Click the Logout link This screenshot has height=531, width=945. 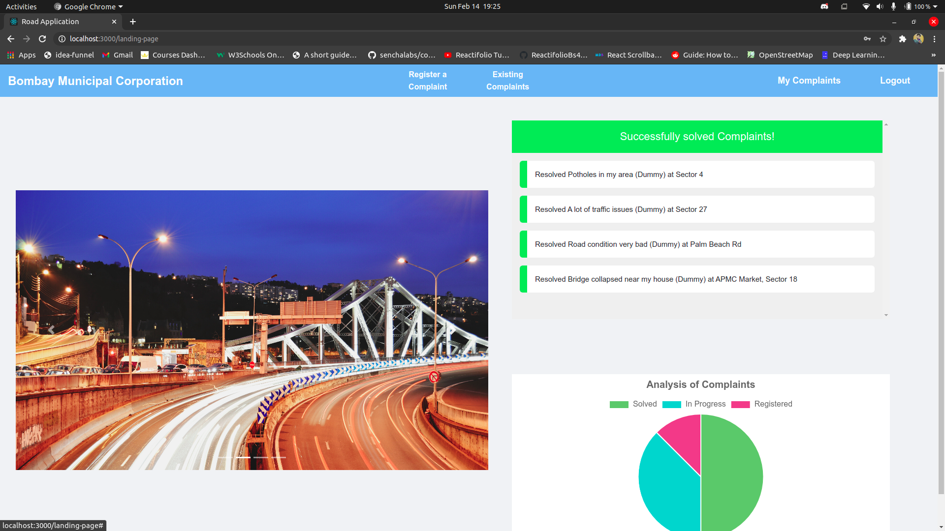coord(895,81)
